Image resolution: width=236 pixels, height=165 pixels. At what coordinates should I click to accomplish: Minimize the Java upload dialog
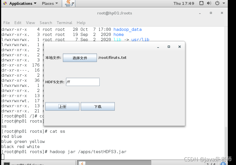pyautogui.click(x=158, y=47)
